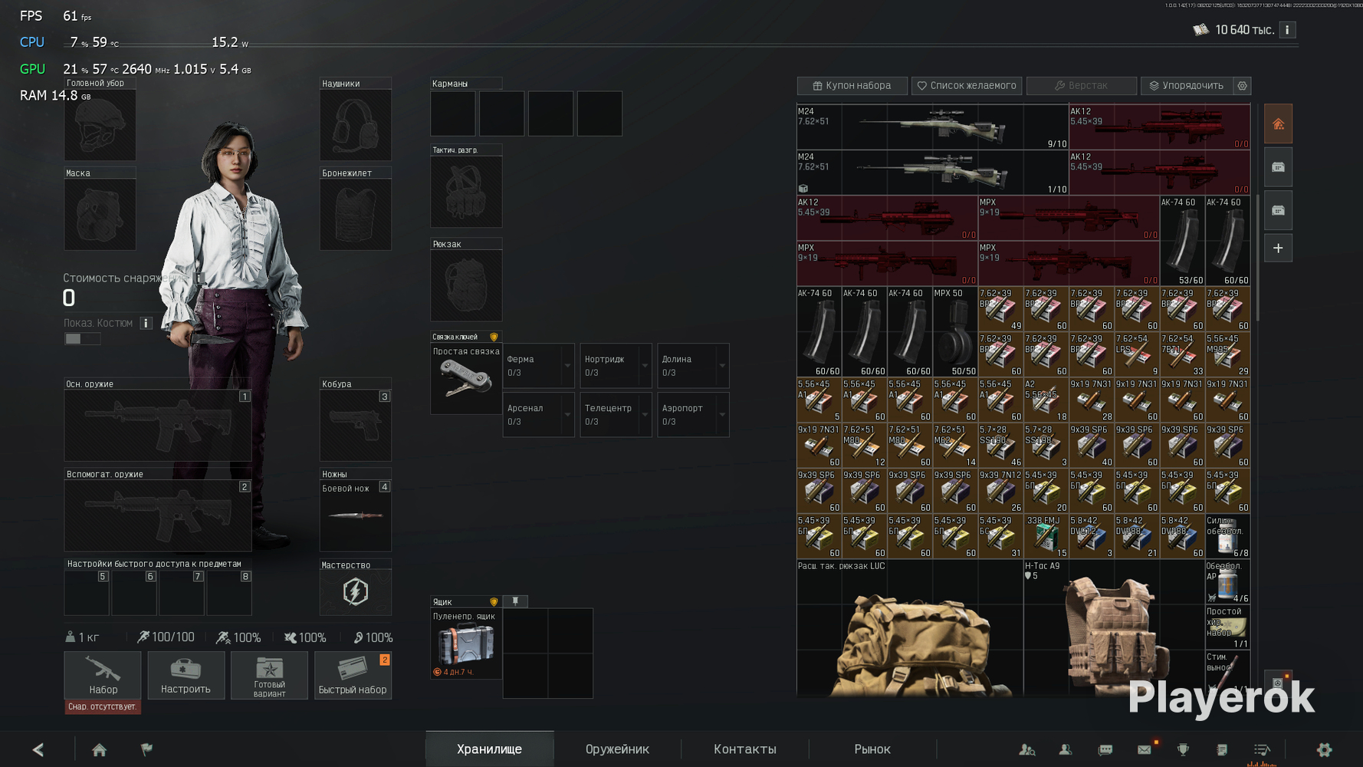Switch to the Рынок tab

(x=872, y=749)
